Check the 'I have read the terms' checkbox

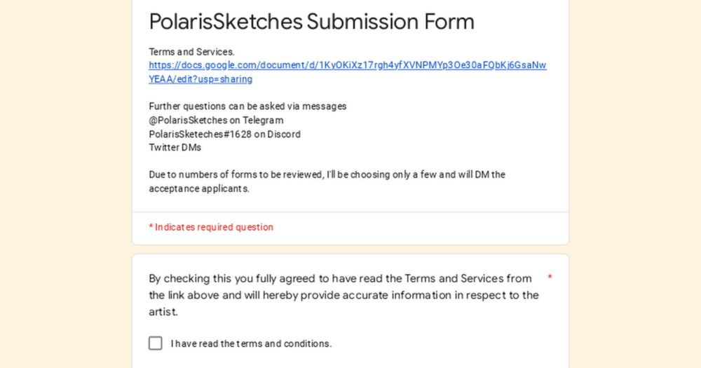click(x=156, y=343)
